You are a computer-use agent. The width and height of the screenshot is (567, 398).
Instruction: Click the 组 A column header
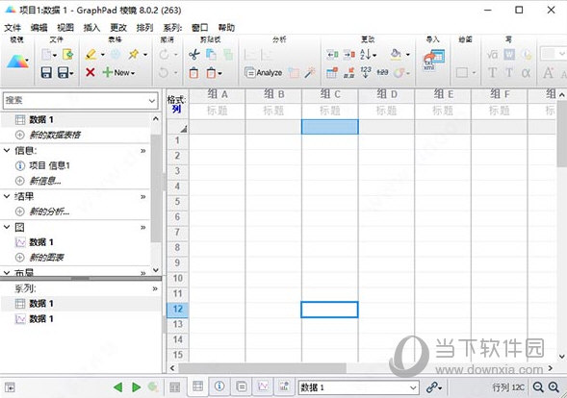click(x=218, y=94)
